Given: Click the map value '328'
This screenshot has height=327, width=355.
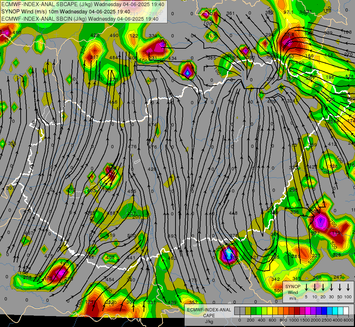Looking at the screenshot, I should pos(337,255).
